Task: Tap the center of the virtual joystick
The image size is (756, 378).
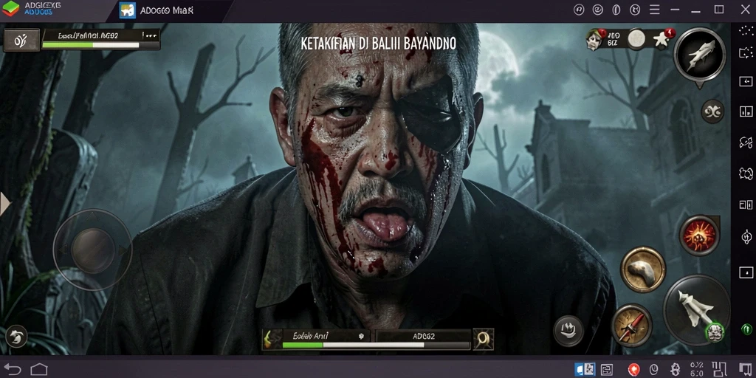Action: 92,250
